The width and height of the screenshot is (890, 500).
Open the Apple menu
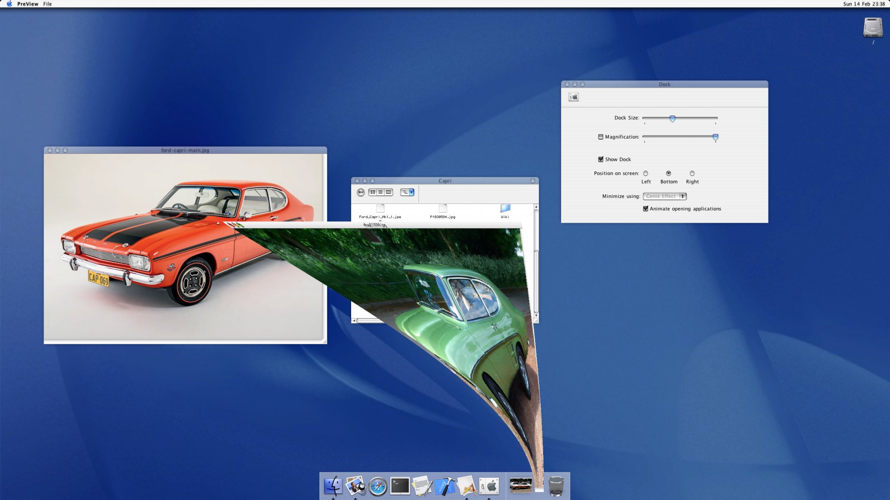pyautogui.click(x=9, y=4)
